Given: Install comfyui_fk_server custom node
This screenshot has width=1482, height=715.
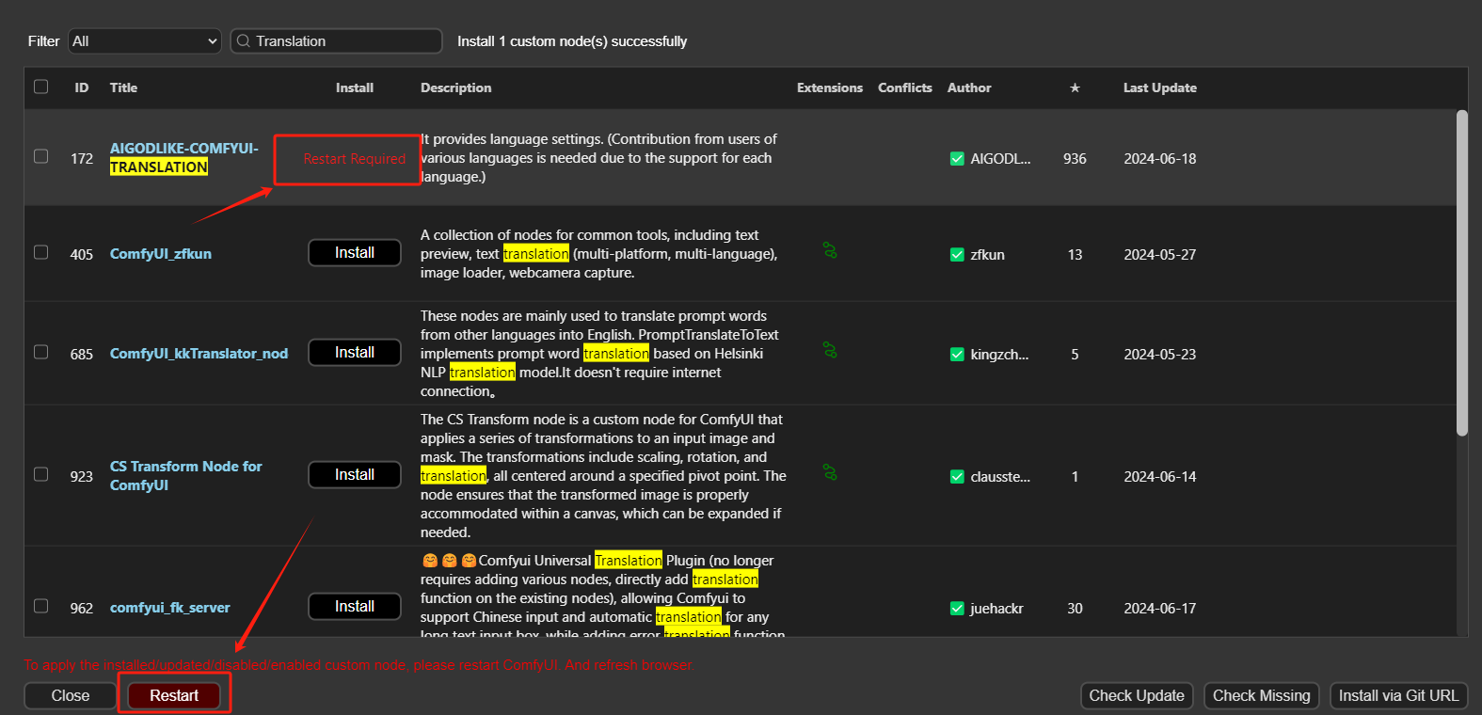Looking at the screenshot, I should tap(355, 607).
